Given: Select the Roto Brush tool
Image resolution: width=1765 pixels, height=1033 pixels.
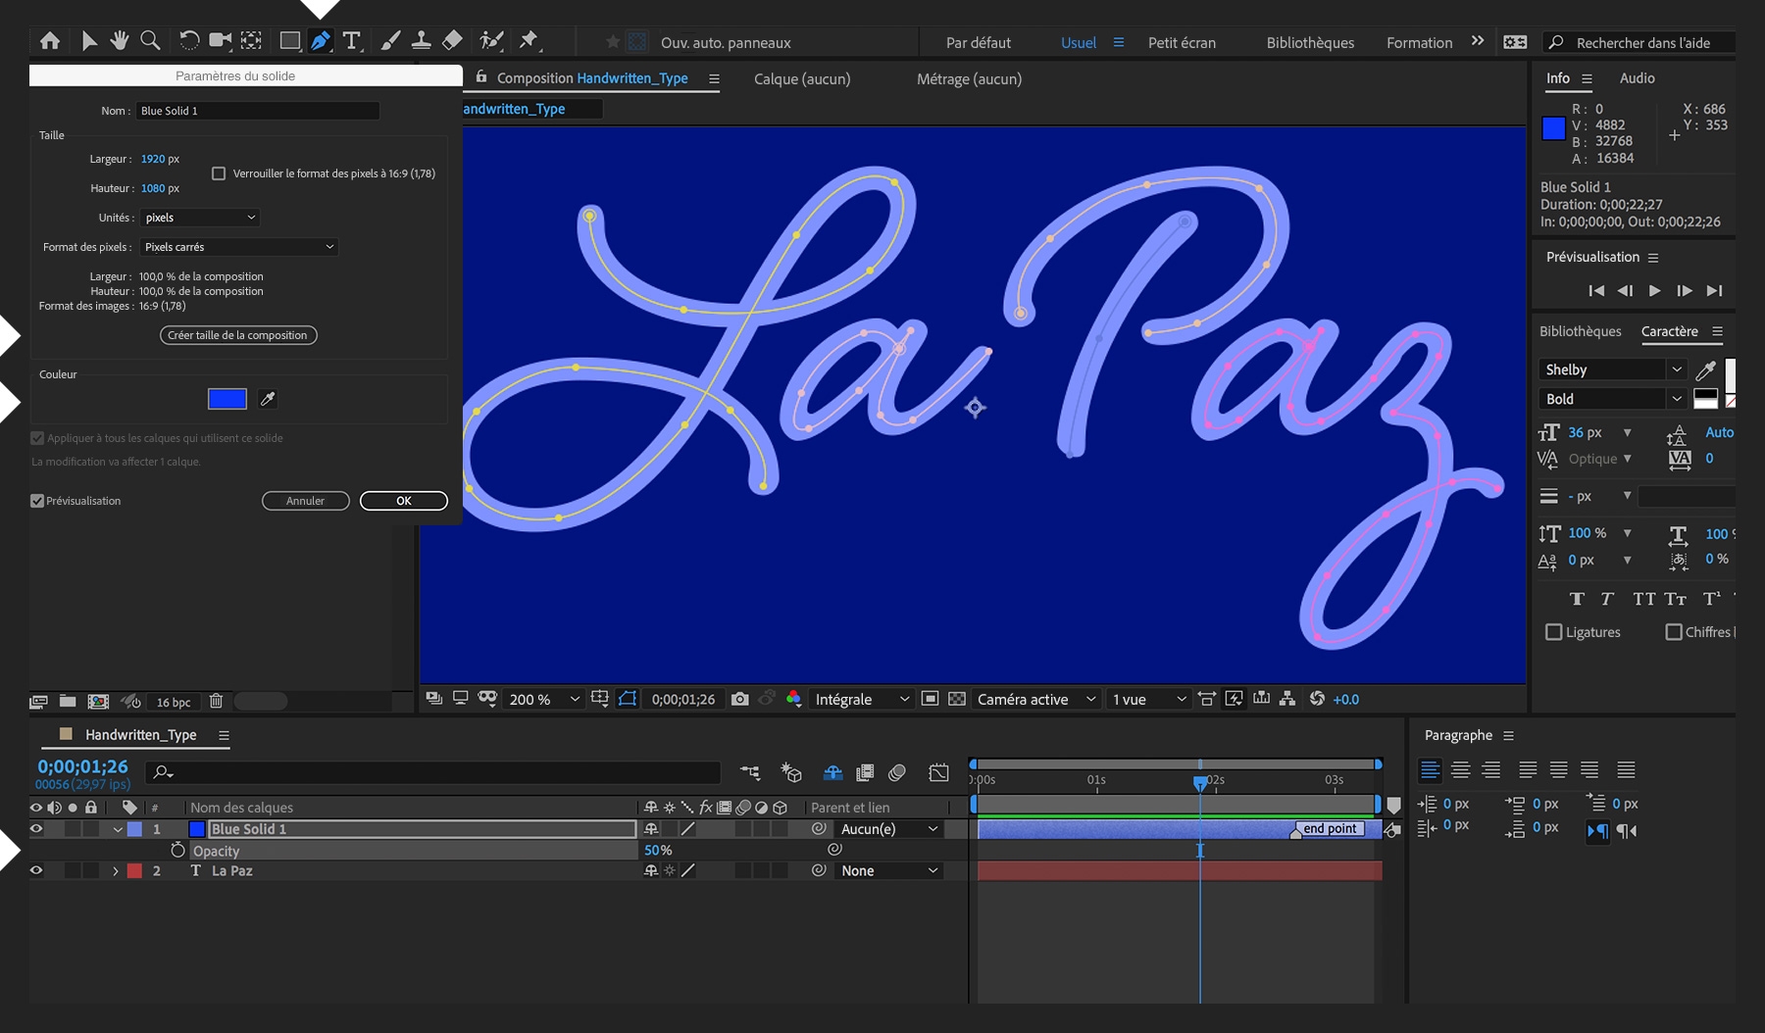Looking at the screenshot, I should [x=491, y=40].
